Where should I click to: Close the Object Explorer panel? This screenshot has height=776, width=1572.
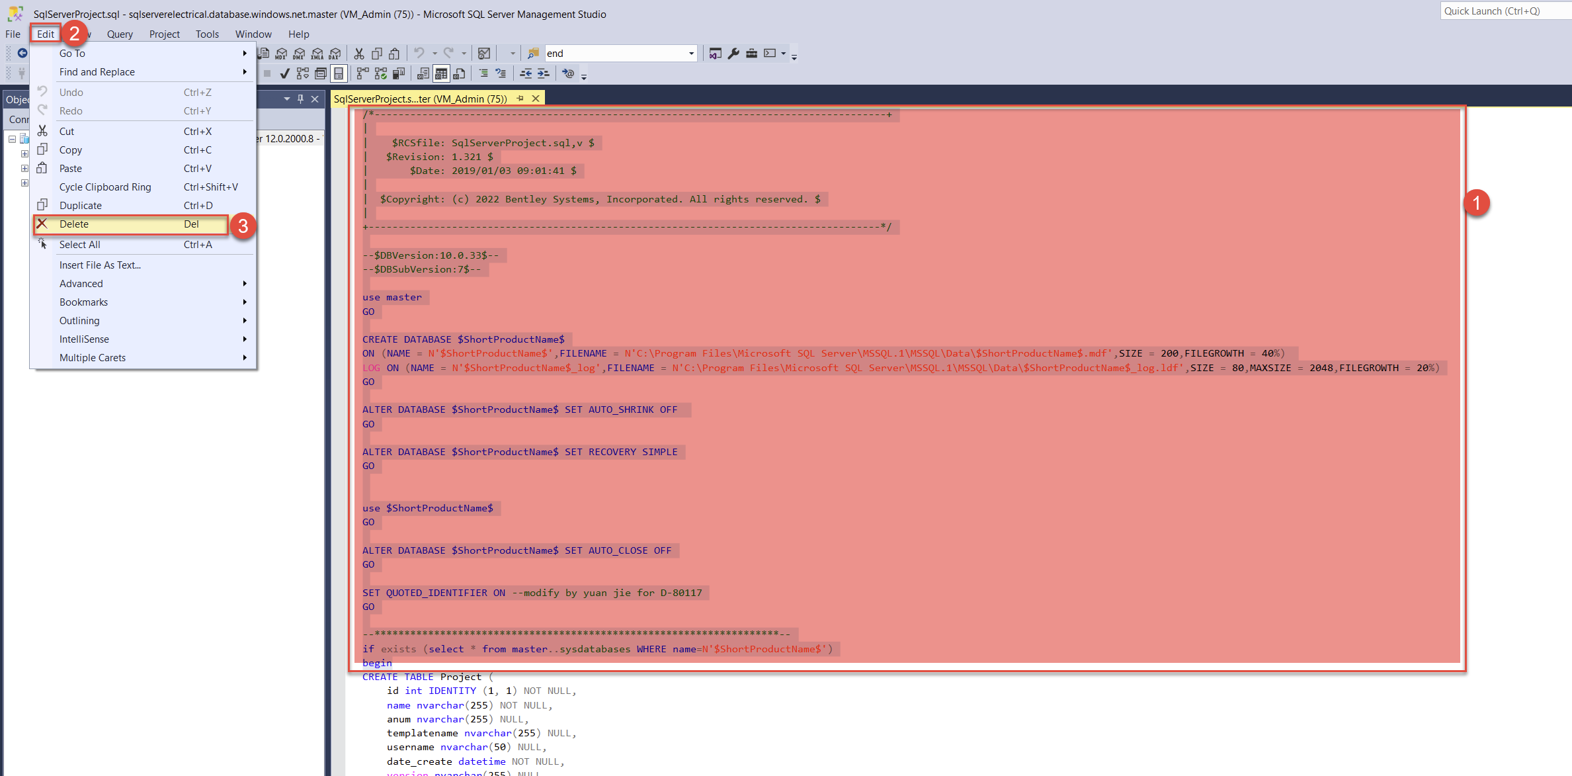(315, 99)
